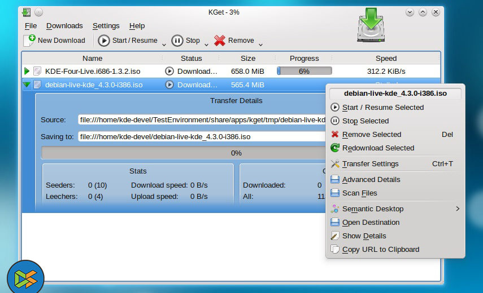Click tools icon beside Transfer Settings
This screenshot has height=293, width=483.
point(335,164)
